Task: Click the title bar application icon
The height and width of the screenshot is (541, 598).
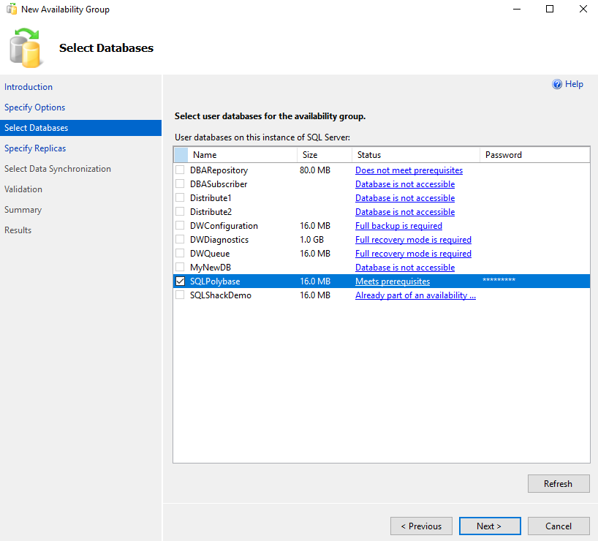Action: 11,10
